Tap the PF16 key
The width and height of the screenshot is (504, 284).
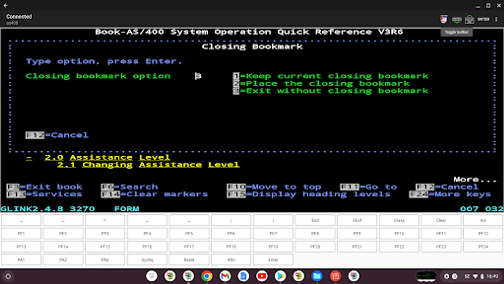point(147,246)
